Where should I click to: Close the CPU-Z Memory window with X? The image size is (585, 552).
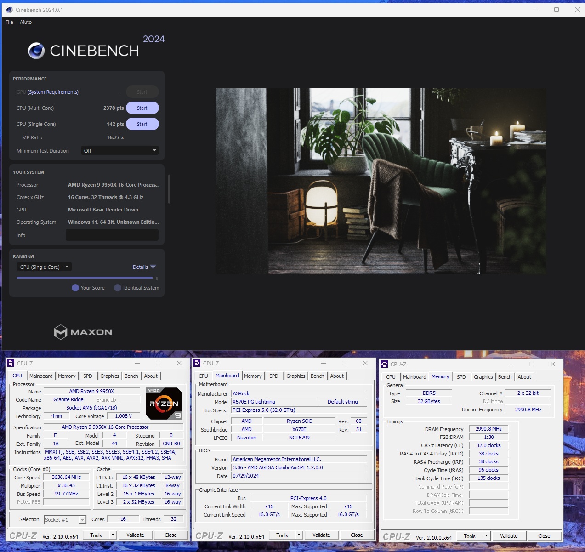pyautogui.click(x=553, y=364)
